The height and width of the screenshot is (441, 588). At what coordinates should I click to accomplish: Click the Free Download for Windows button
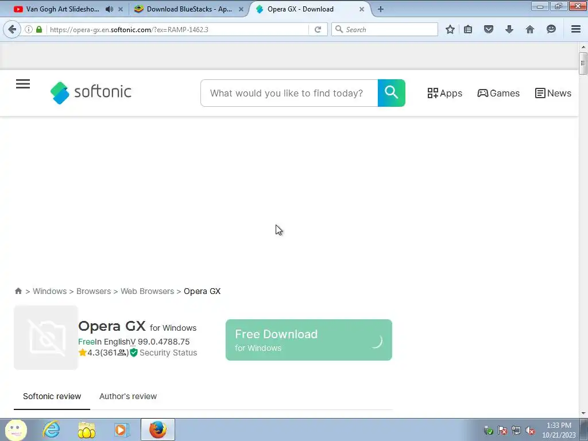tap(308, 340)
